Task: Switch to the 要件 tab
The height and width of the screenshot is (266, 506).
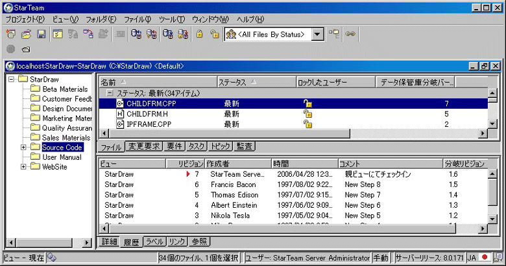Action: point(175,146)
